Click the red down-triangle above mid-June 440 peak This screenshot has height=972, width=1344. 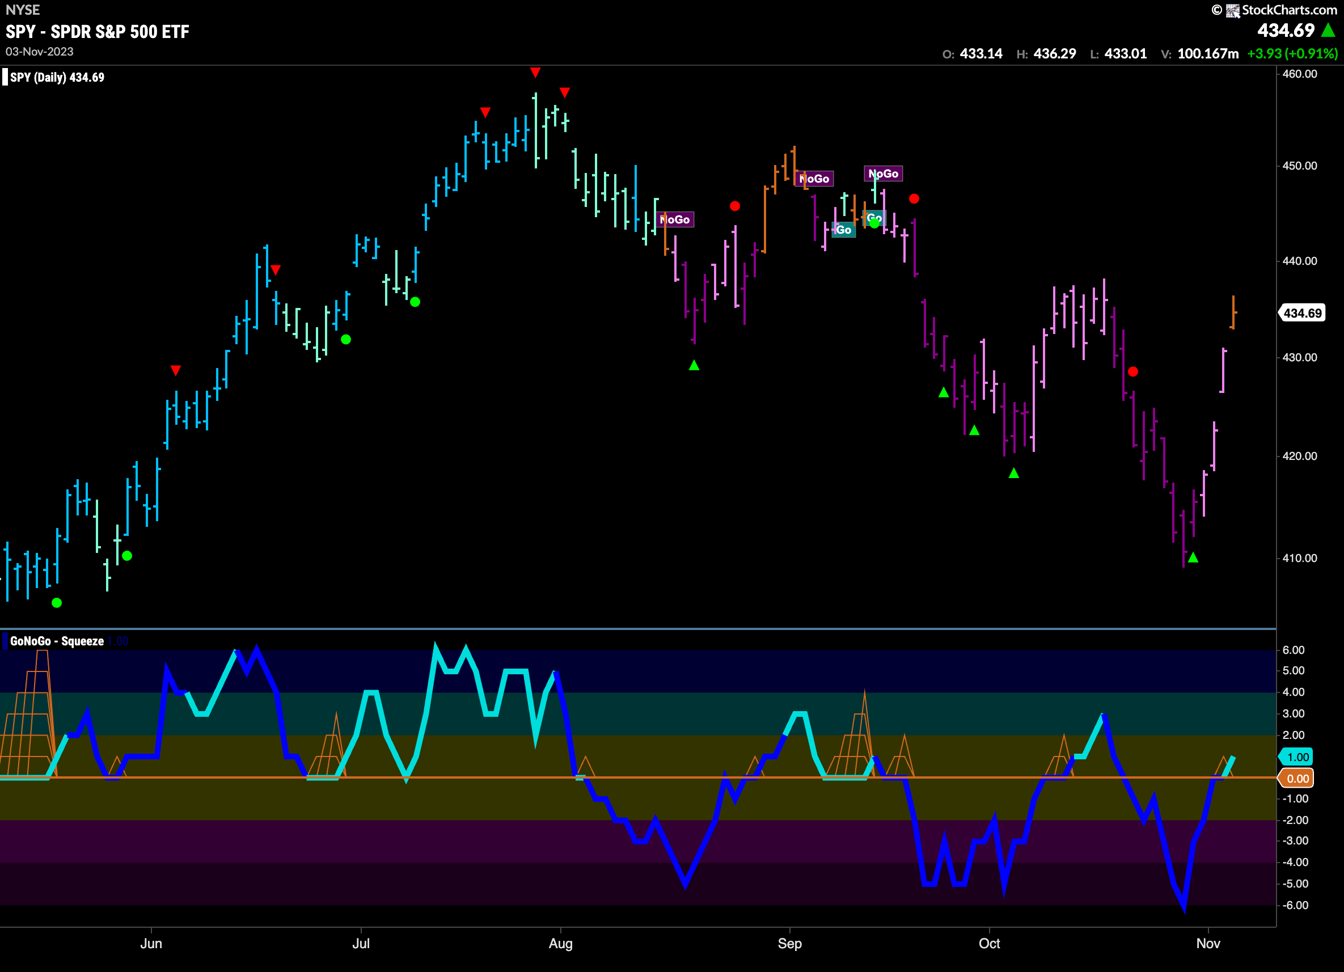pos(276,270)
